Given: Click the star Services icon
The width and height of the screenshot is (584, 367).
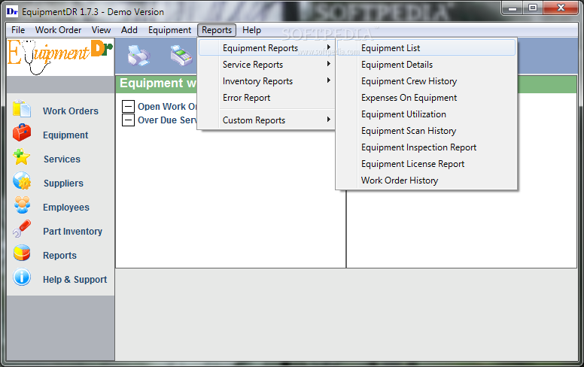Looking at the screenshot, I should [22, 156].
